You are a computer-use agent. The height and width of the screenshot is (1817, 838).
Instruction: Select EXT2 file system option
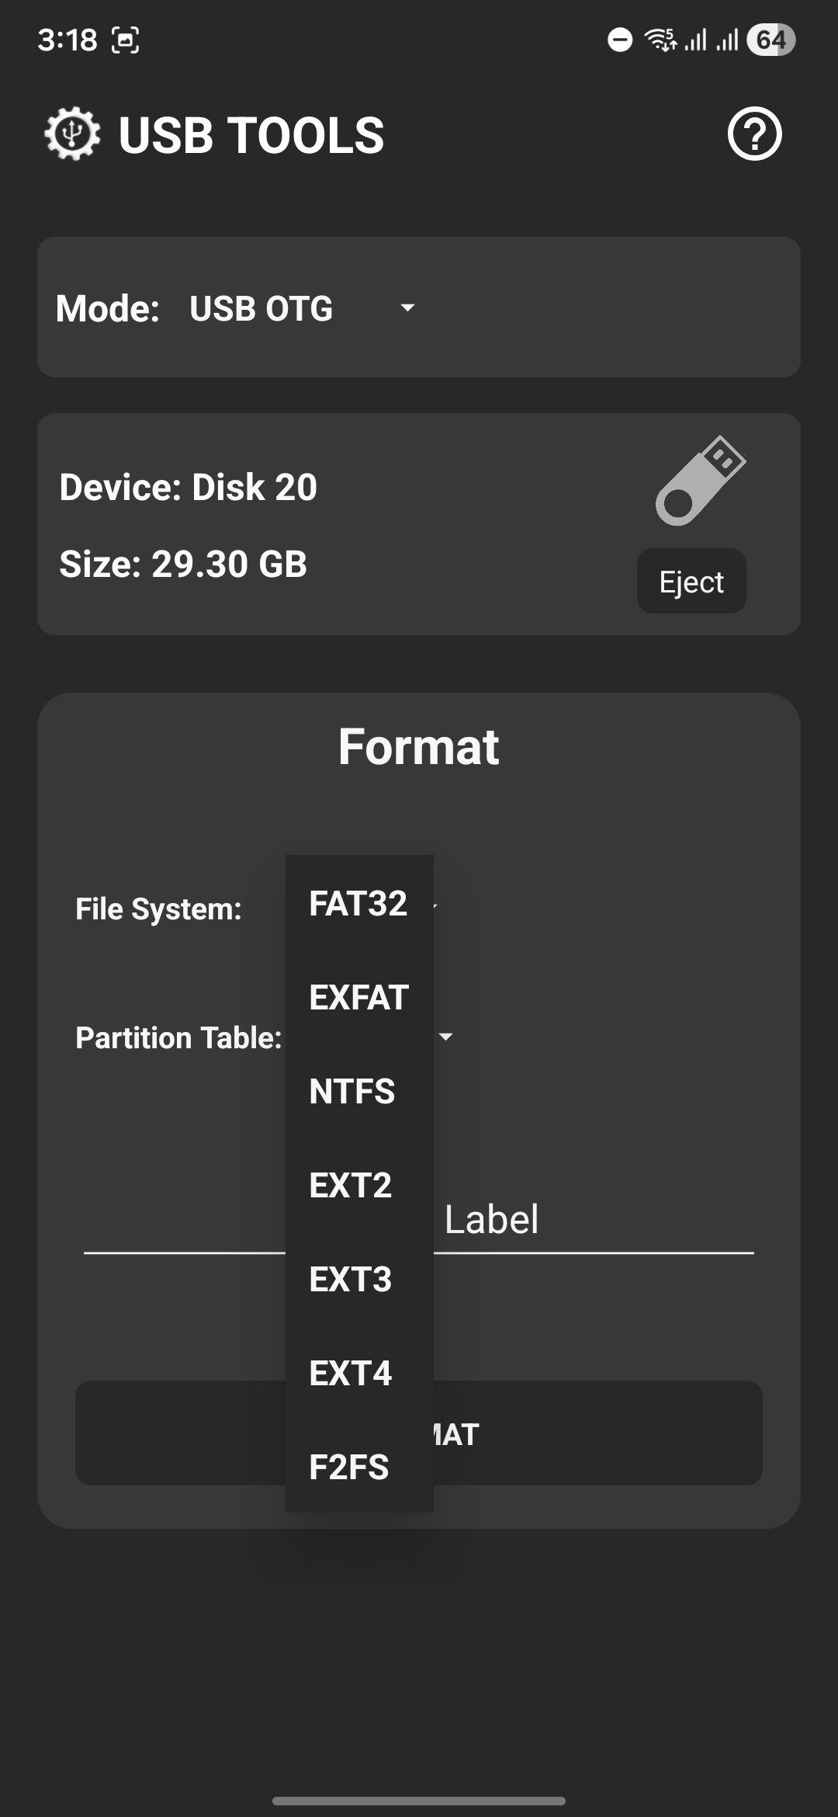coord(351,1185)
